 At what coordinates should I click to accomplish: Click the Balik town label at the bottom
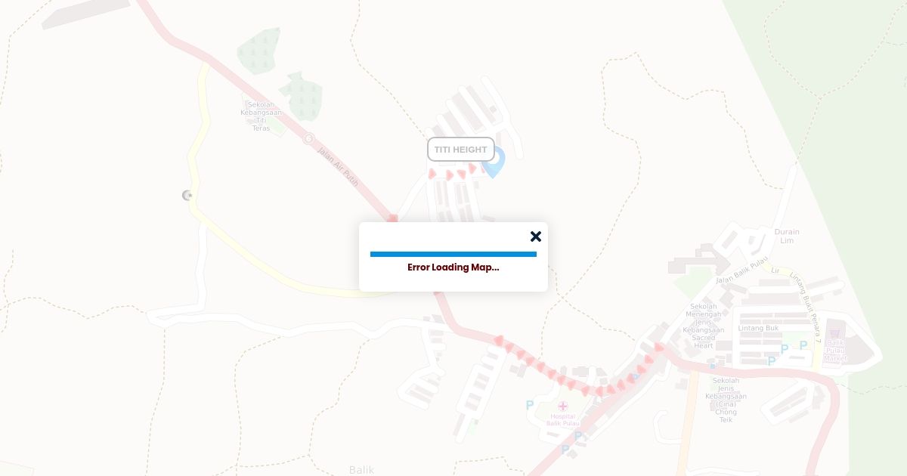(361, 470)
